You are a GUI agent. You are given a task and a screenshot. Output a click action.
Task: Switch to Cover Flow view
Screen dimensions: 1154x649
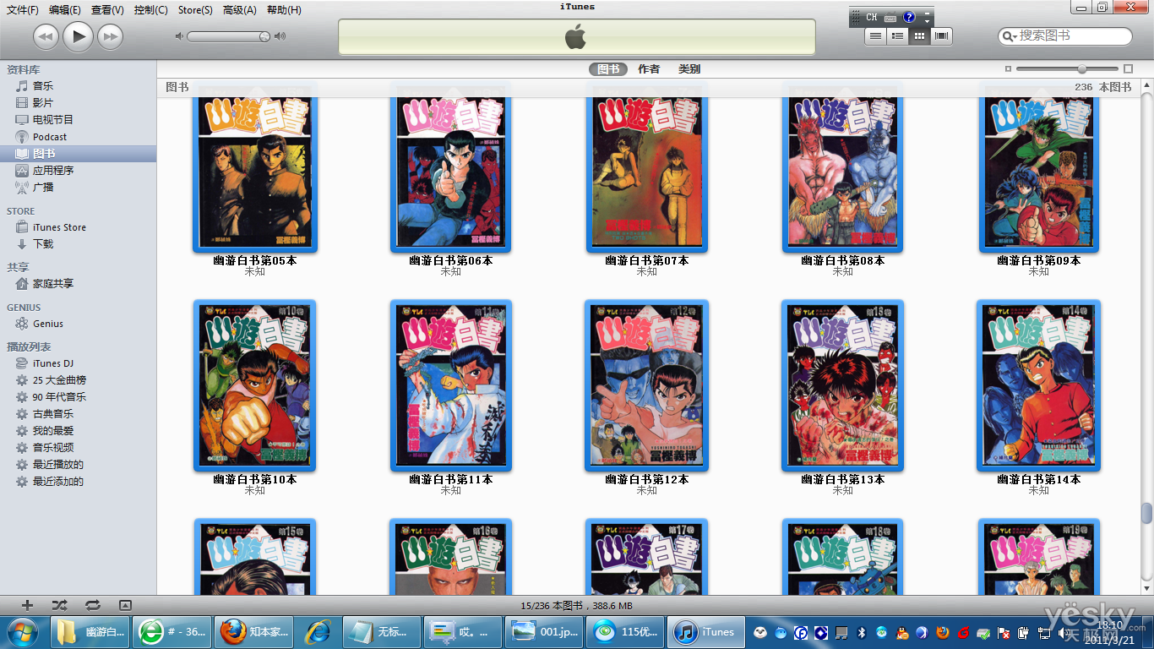pos(941,35)
